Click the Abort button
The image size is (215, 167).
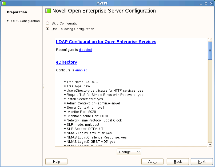(x=152, y=161)
